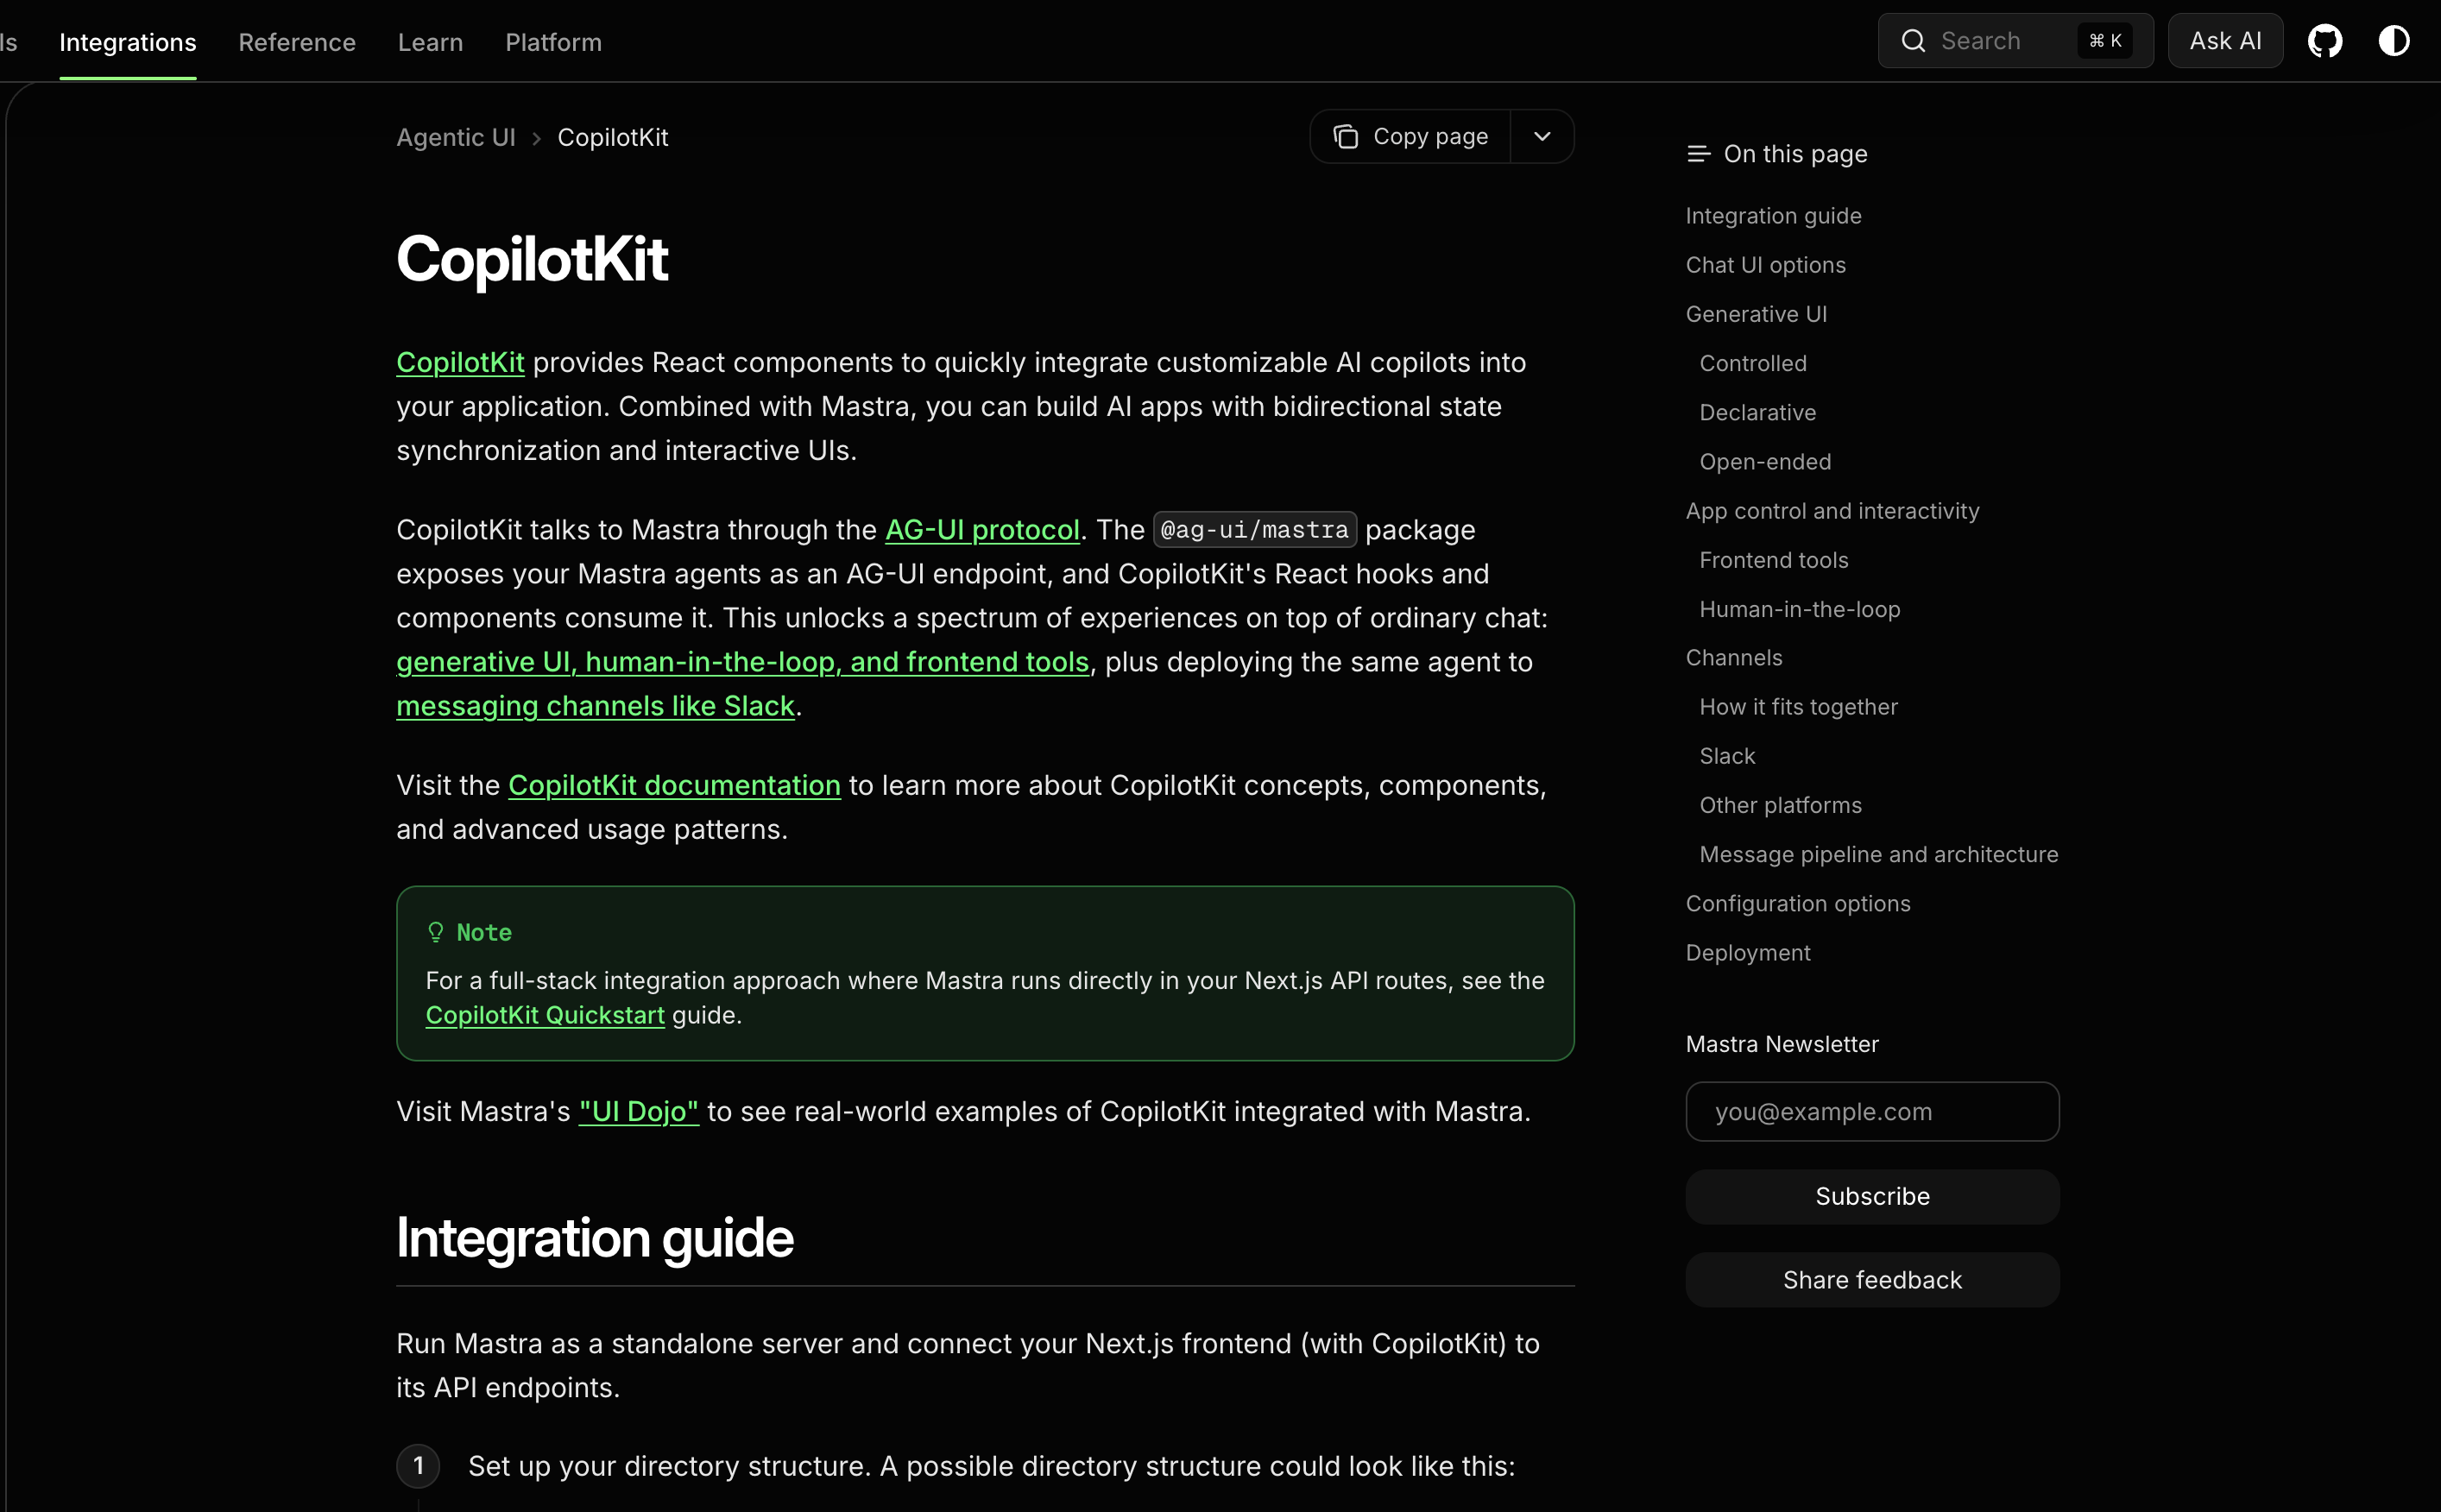Navigate to Agentic UI breadcrumb
Image resolution: width=2441 pixels, height=1512 pixels.
pos(456,138)
